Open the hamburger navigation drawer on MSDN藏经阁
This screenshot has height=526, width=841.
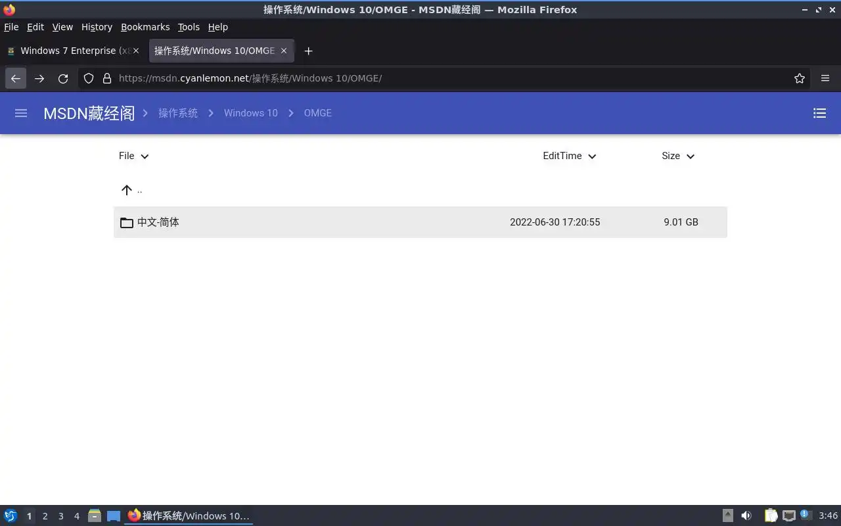point(21,113)
